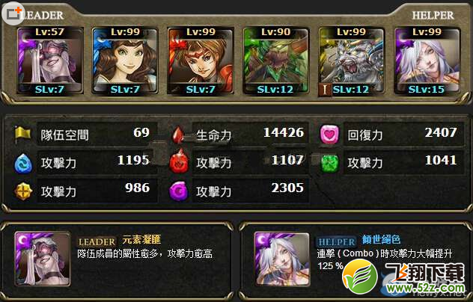Select the blue Lv:99 brunette card
This screenshot has width=473, height=302.
pyautogui.click(x=125, y=61)
